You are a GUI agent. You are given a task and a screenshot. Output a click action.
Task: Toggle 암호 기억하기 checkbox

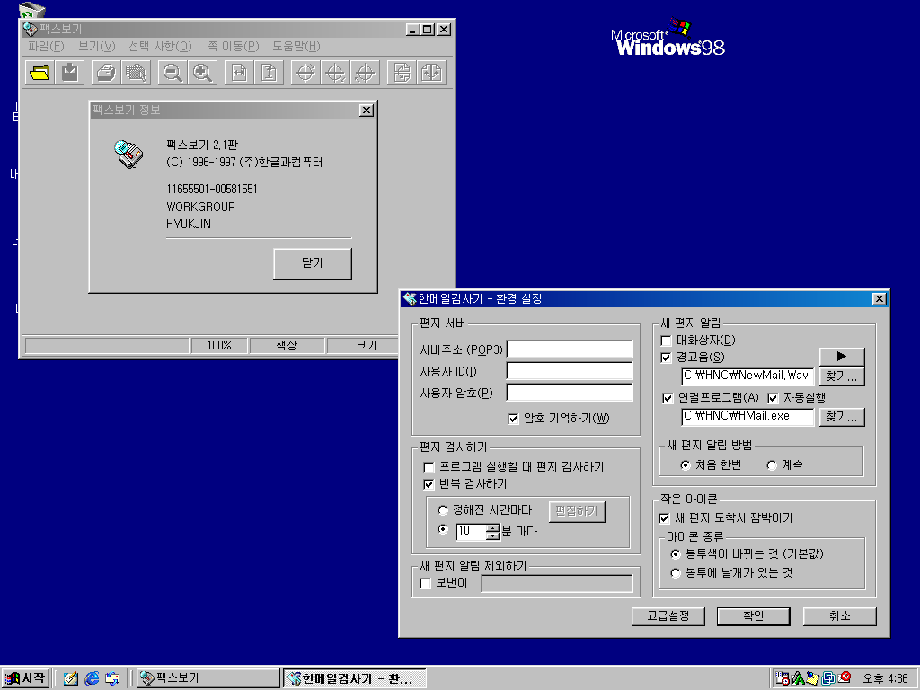pyautogui.click(x=513, y=419)
